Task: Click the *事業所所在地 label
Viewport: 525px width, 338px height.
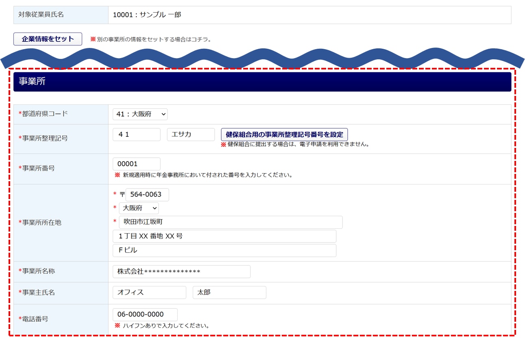Action: coord(40,223)
